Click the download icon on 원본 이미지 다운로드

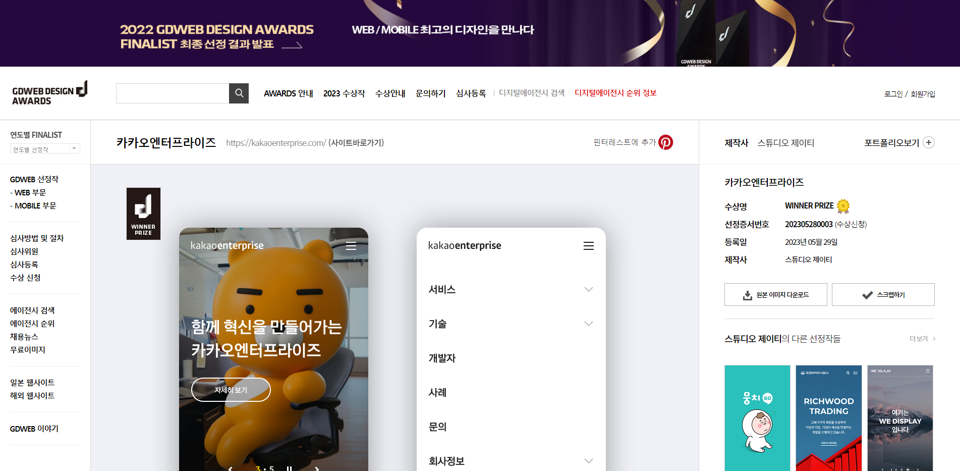(x=747, y=294)
